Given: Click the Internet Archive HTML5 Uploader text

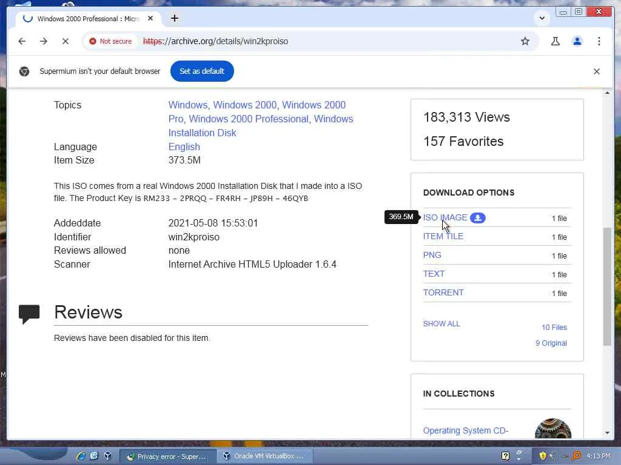Looking at the screenshot, I should (252, 264).
